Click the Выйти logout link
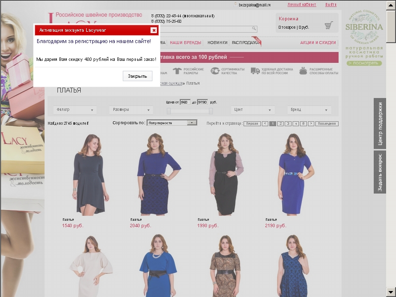The height and width of the screenshot is (297, 396). [331, 4]
